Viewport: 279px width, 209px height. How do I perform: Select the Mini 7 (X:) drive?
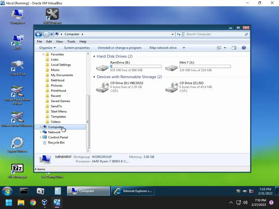[198, 66]
